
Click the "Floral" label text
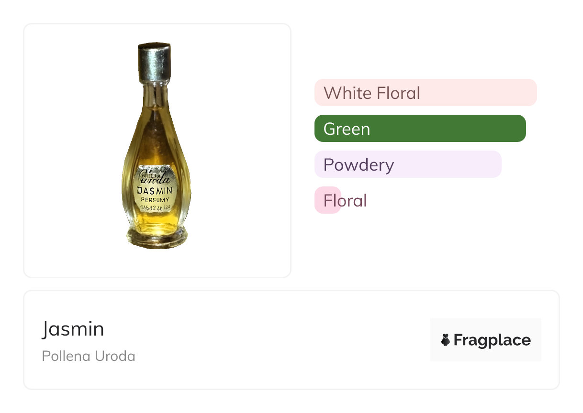click(x=345, y=200)
